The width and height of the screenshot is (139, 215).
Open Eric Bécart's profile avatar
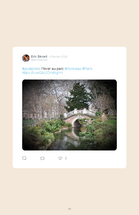pos(26,58)
